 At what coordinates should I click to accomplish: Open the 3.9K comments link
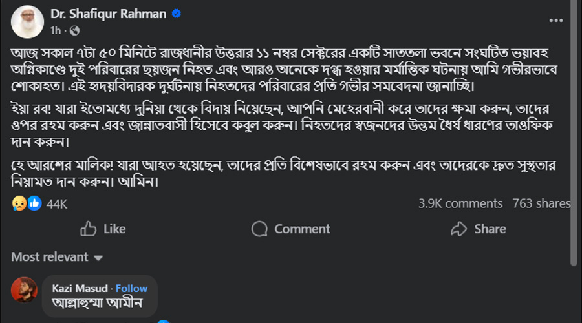pos(460,203)
